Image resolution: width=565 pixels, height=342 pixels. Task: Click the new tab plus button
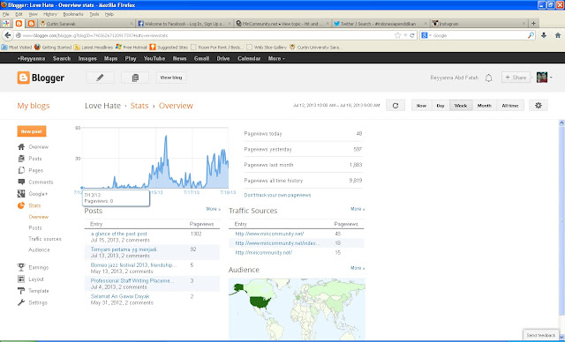(533, 24)
